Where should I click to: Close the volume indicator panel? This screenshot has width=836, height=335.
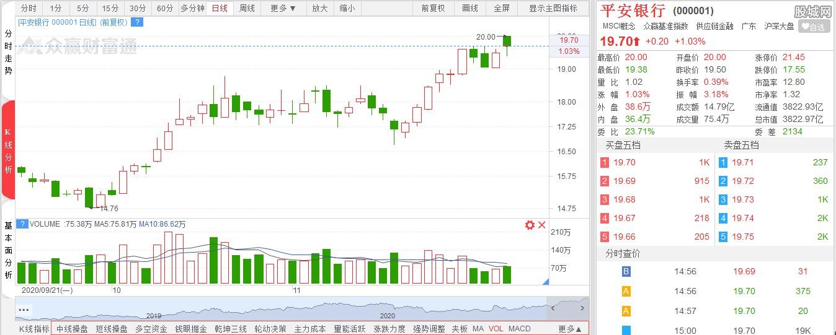coord(542,225)
